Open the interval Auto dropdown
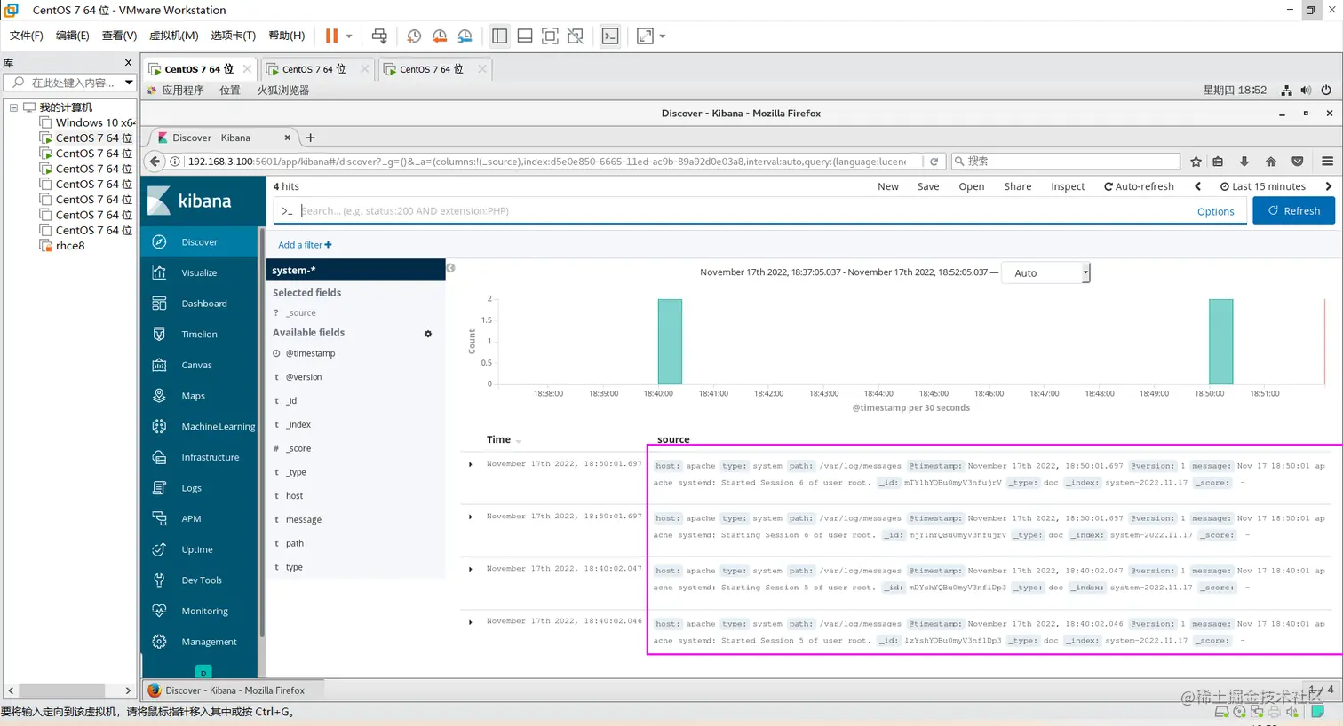This screenshot has width=1343, height=726. 1045,272
